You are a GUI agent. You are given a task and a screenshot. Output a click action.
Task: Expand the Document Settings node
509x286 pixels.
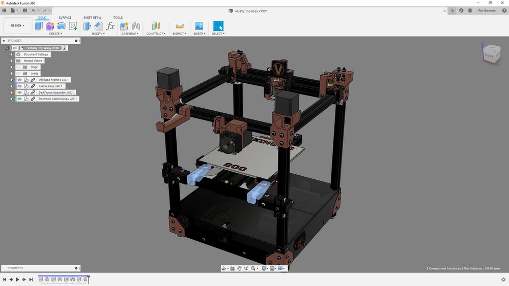12,54
